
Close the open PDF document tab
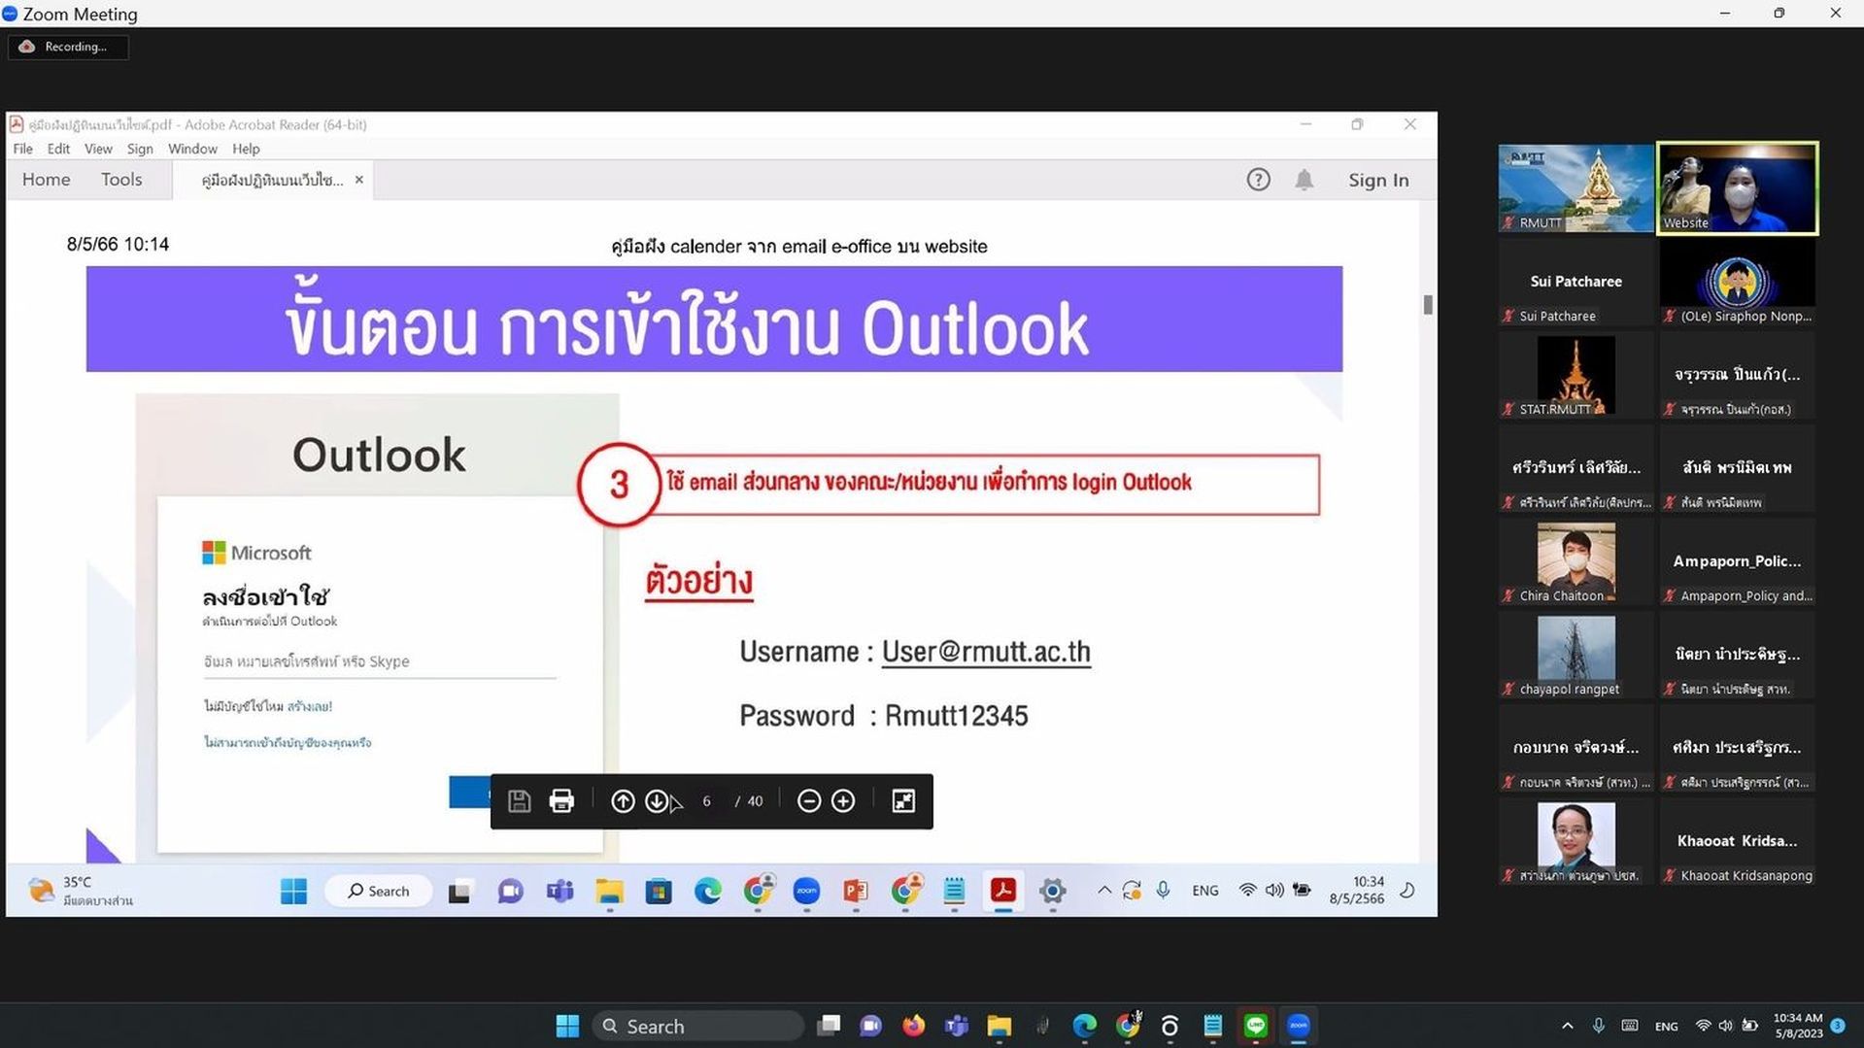358,180
